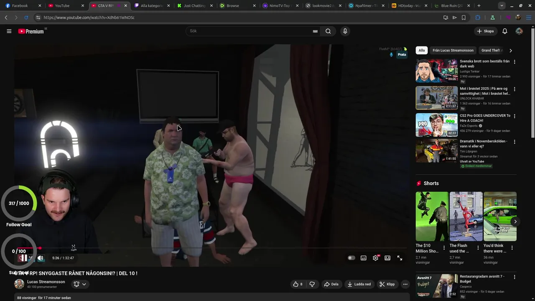
Task: Go back in browser history
Action: (x=6, y=18)
